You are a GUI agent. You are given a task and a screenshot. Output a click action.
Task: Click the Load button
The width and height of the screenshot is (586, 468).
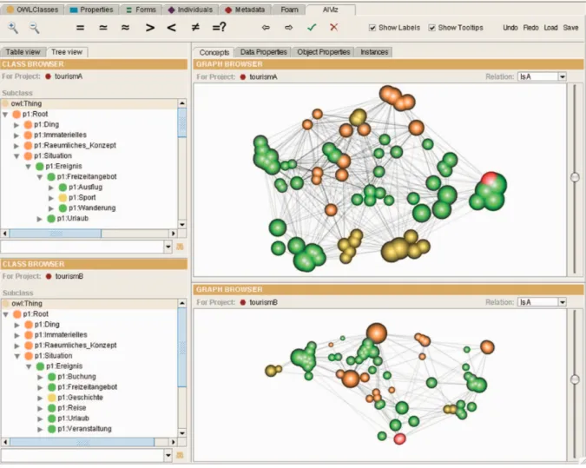550,28
